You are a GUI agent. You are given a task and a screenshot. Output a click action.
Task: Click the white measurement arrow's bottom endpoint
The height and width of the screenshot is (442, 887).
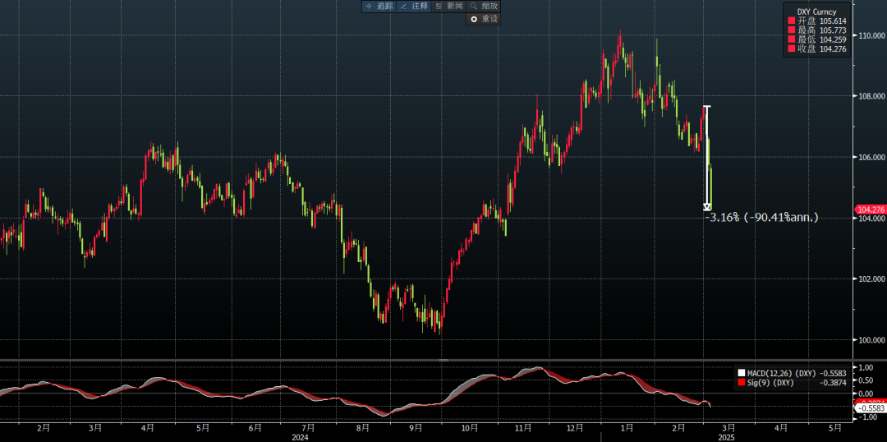coord(707,207)
